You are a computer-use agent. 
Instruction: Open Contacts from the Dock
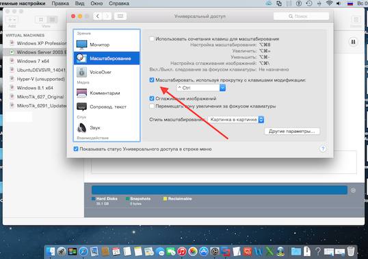pos(105,251)
